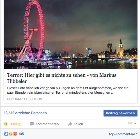Viewport: 140px width, 139px height.
Task: Open the 13.512 erreichte Personen link
Action: [x=25, y=113]
